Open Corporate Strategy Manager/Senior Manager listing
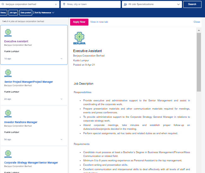This screenshot has width=205, height=173. [x=31, y=163]
